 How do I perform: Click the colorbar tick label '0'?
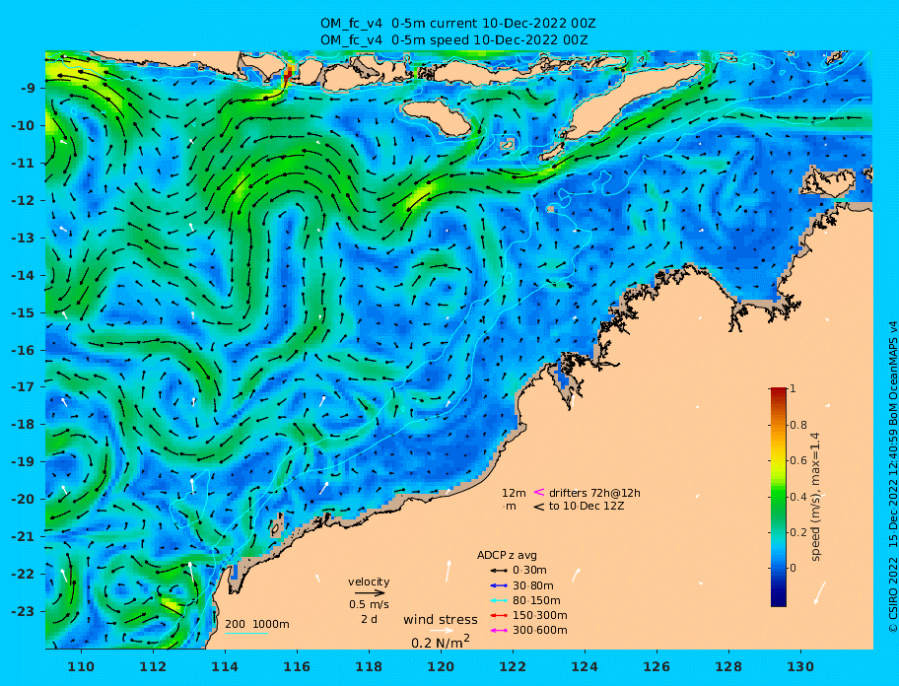(793, 568)
